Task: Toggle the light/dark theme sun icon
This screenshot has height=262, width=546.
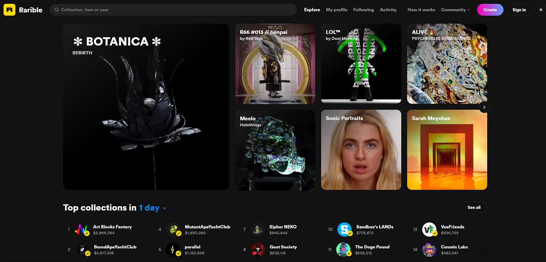Action: coord(541,10)
